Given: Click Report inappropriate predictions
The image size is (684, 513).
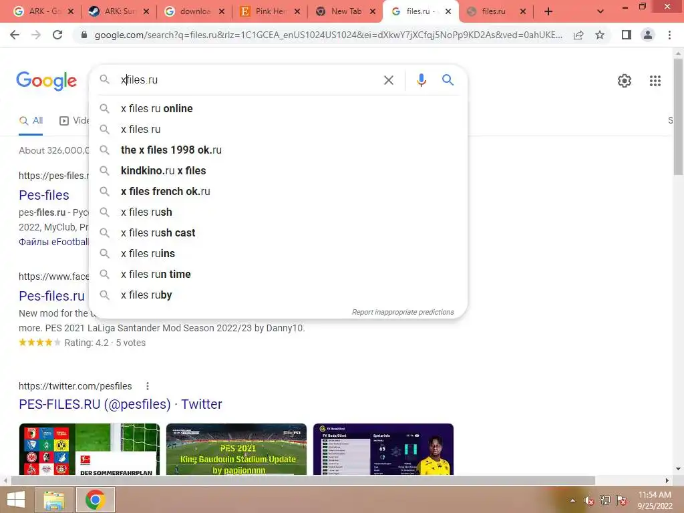Looking at the screenshot, I should coord(403,313).
